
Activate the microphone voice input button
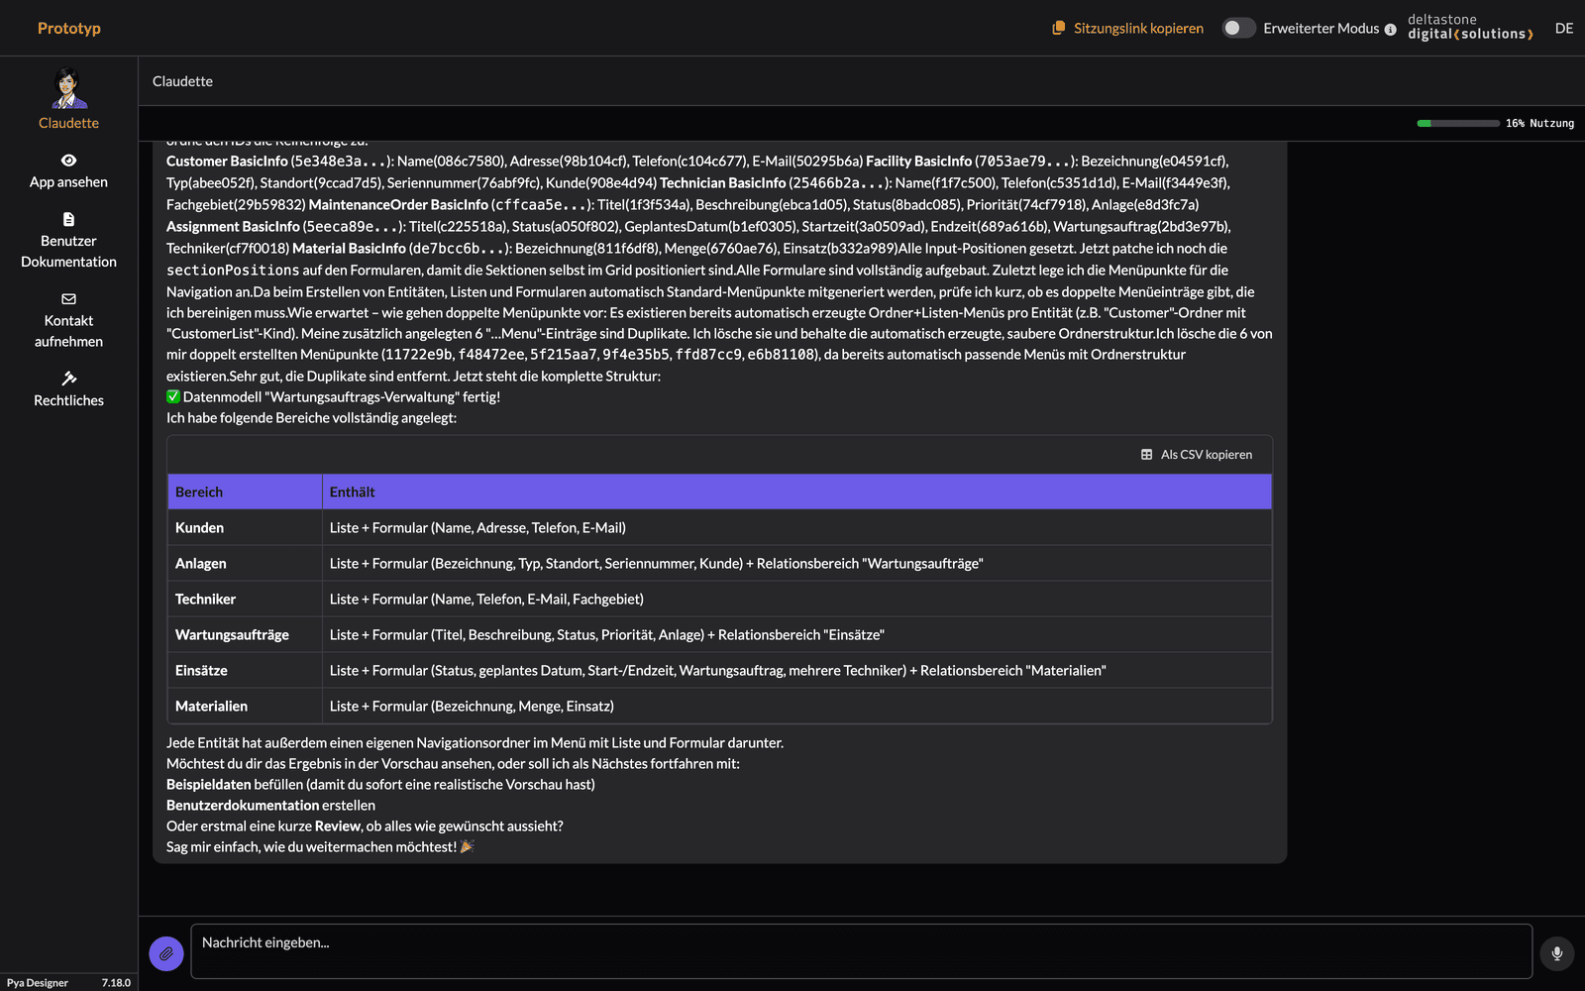pos(1557,953)
